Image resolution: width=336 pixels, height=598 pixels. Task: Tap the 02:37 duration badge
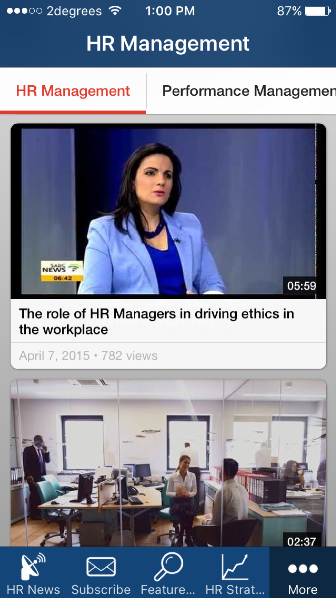pos(301,541)
